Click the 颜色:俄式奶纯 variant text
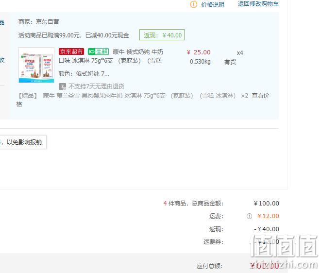Screen dimensions: 322x273 pyautogui.click(x=84, y=73)
